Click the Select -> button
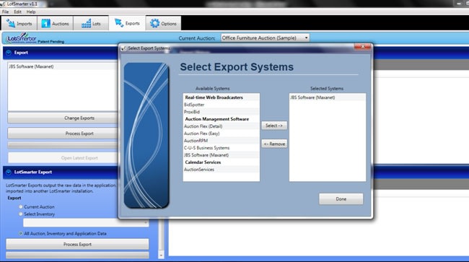This screenshot has height=262, width=469. pyautogui.click(x=274, y=126)
